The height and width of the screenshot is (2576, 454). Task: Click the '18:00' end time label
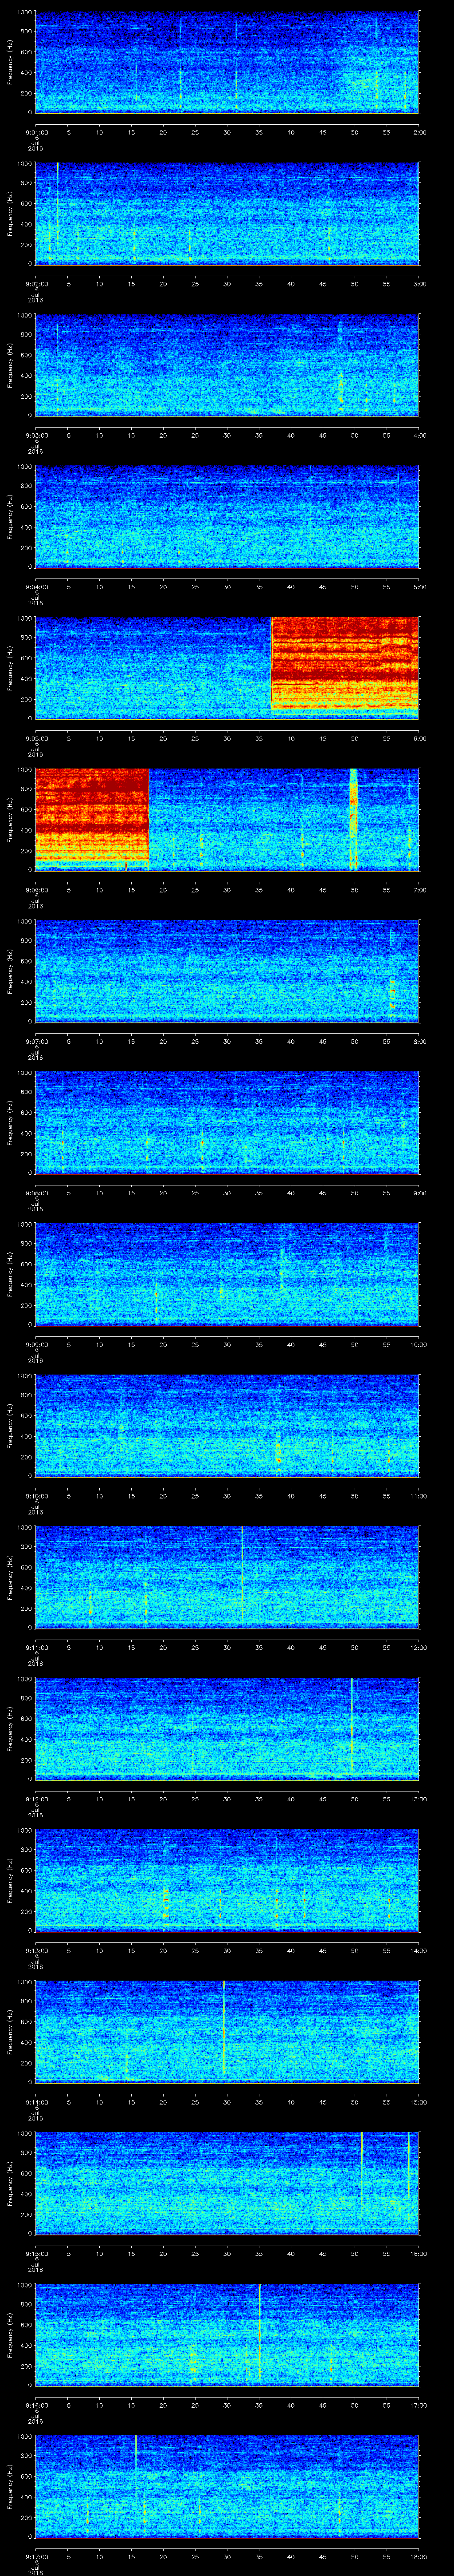(x=418, y=2556)
